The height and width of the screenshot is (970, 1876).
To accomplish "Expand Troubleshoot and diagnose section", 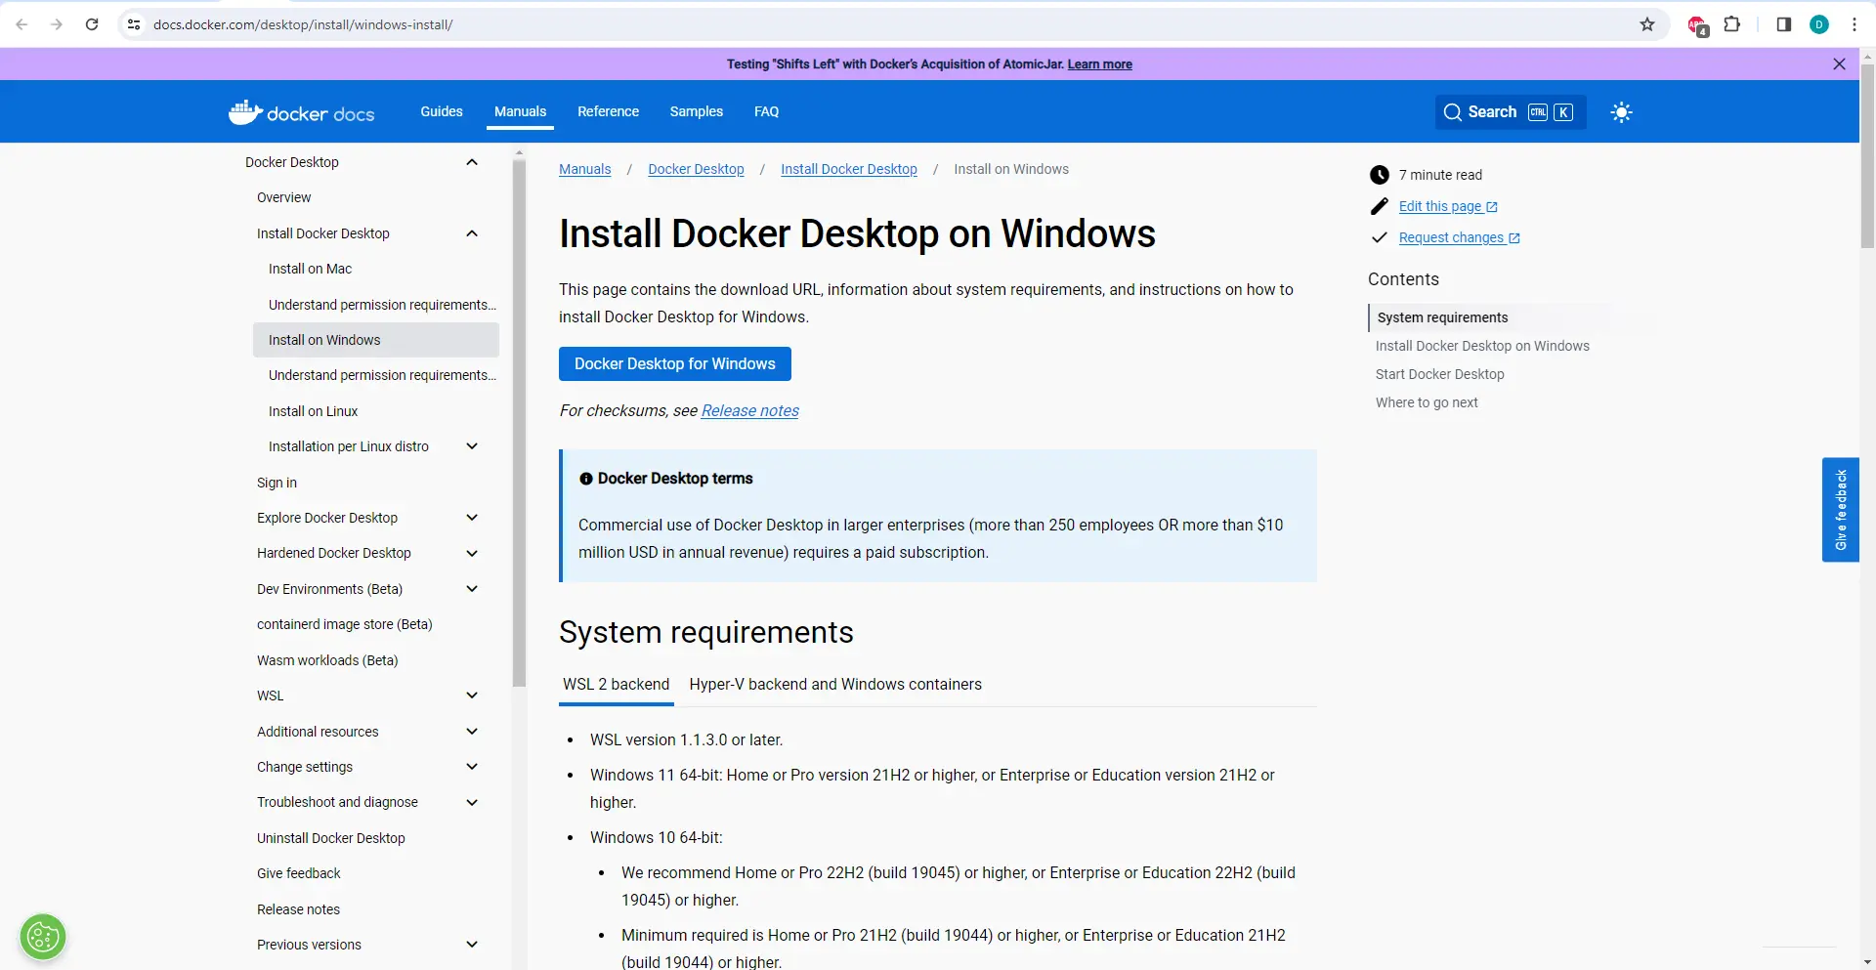I will (x=472, y=802).
